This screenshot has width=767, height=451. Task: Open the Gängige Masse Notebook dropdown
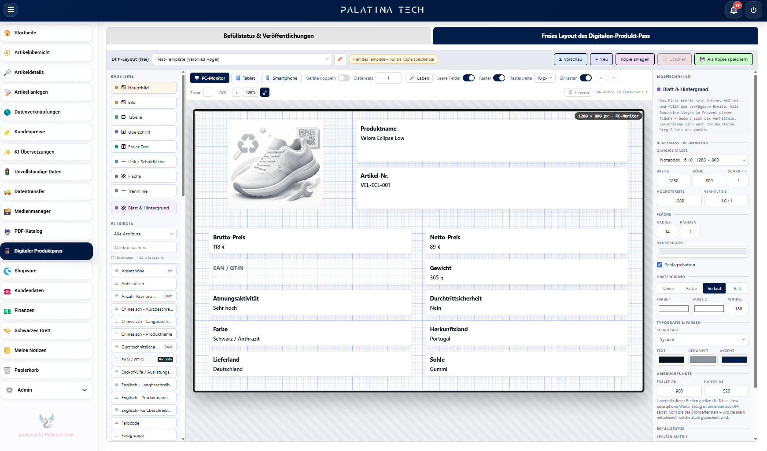pyautogui.click(x=702, y=160)
